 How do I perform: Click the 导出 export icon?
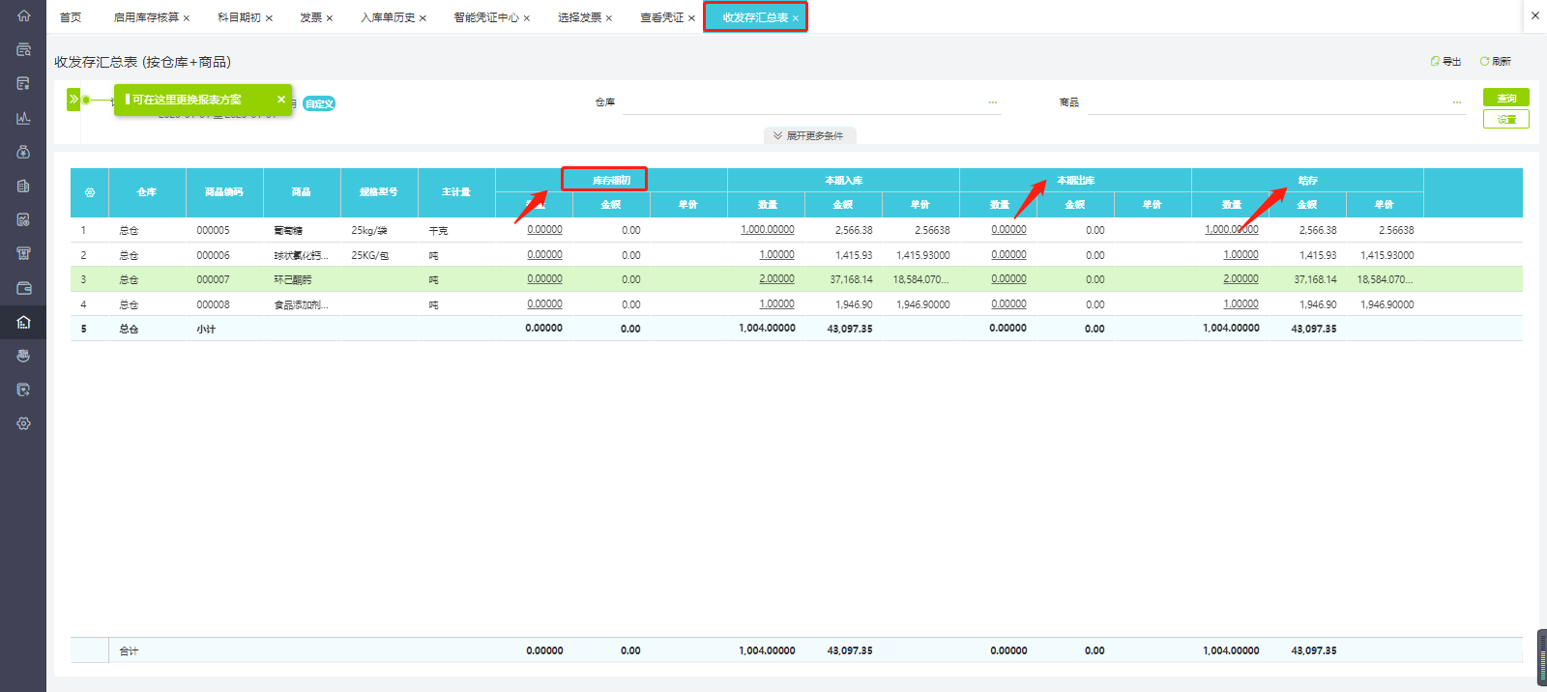(x=1435, y=61)
